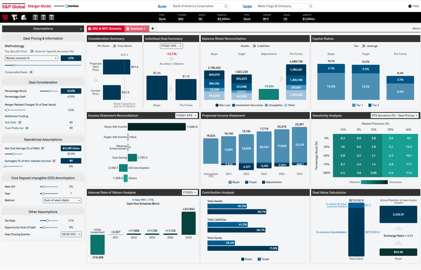
Task: Toggle Per Share versus Total in Consideration Summary
Action: 114,46
